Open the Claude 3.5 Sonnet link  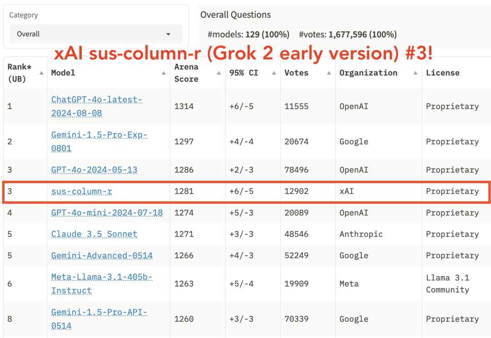pos(94,234)
